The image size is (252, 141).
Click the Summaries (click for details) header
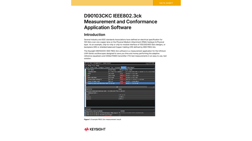[94, 111]
